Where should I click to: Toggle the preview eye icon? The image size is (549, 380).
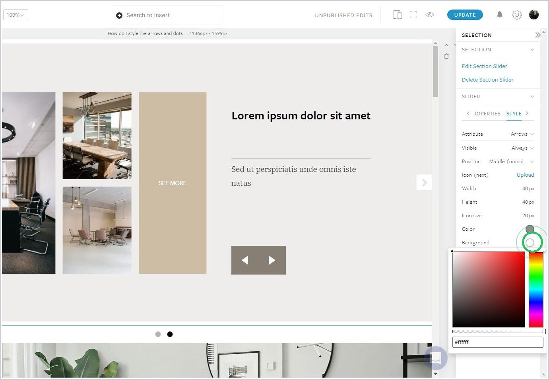tap(430, 15)
